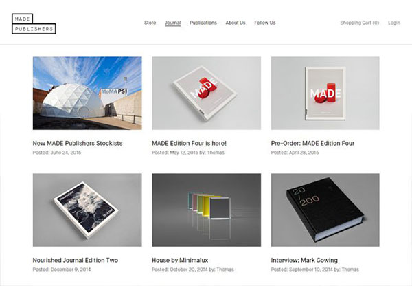Click the MADE Publishers logo
The image size is (412, 286).
tap(34, 23)
